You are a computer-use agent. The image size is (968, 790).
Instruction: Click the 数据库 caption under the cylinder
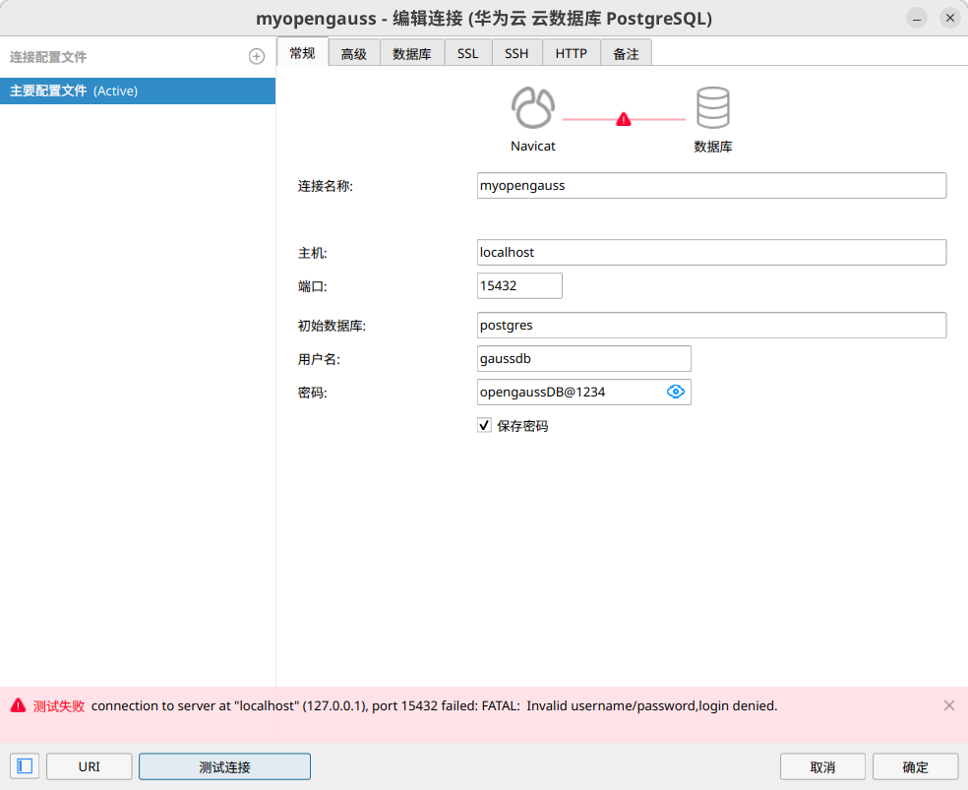pos(713,147)
